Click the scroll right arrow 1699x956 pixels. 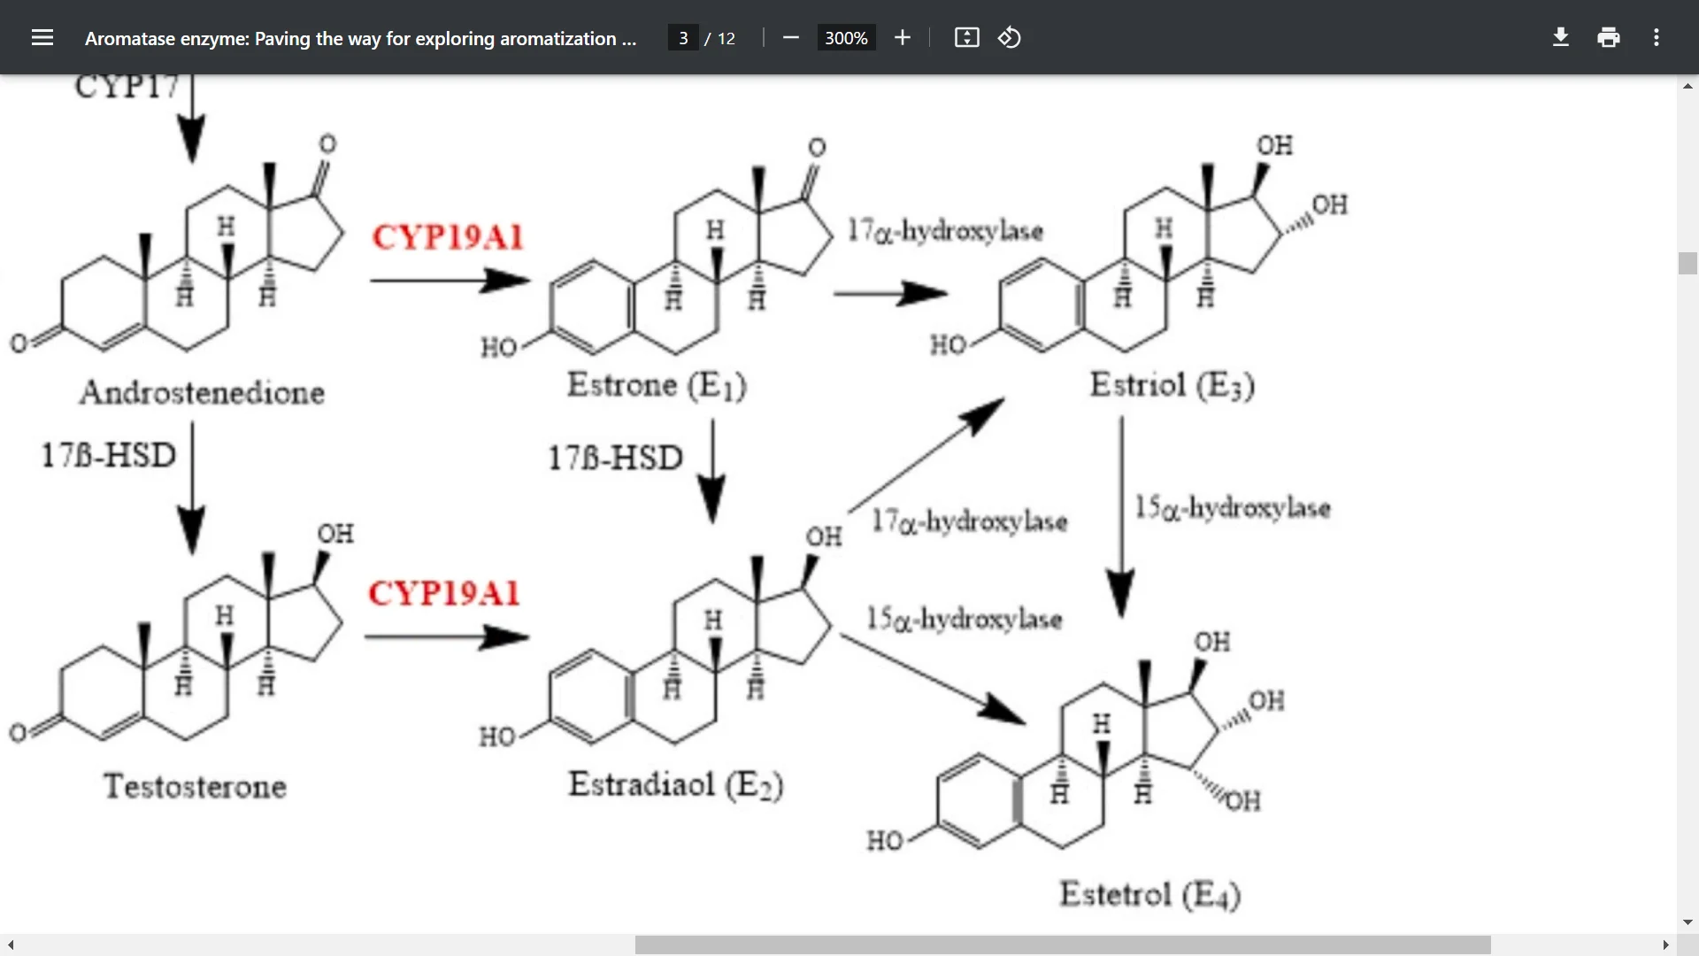(1665, 944)
